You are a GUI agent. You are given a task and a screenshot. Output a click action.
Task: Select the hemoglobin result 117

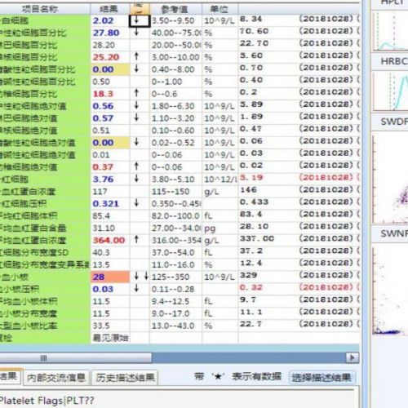click(x=100, y=192)
